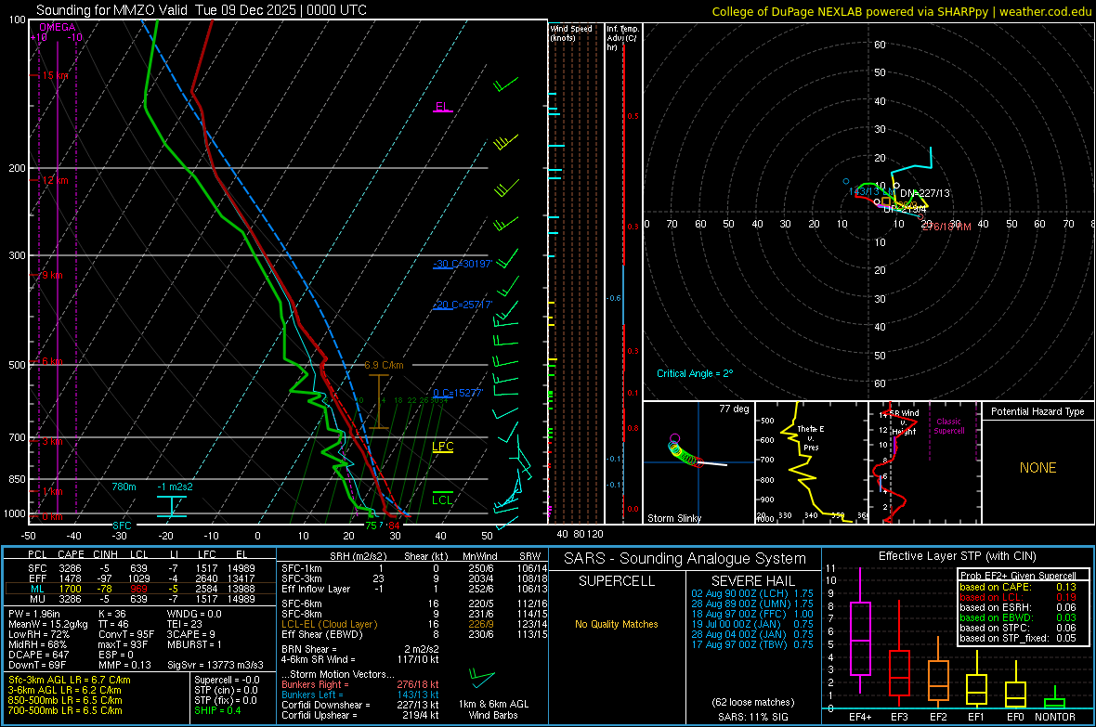Image resolution: width=1096 pixels, height=727 pixels.
Task: Click the purple 'Classic Supercell' label
Action: point(949,426)
